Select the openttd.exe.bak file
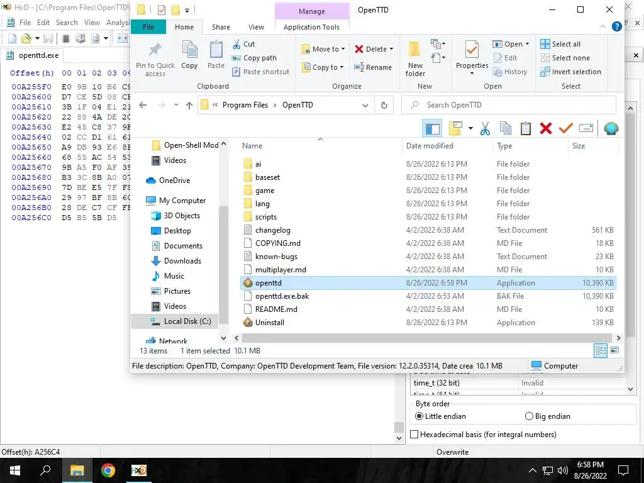 [428, 296]
